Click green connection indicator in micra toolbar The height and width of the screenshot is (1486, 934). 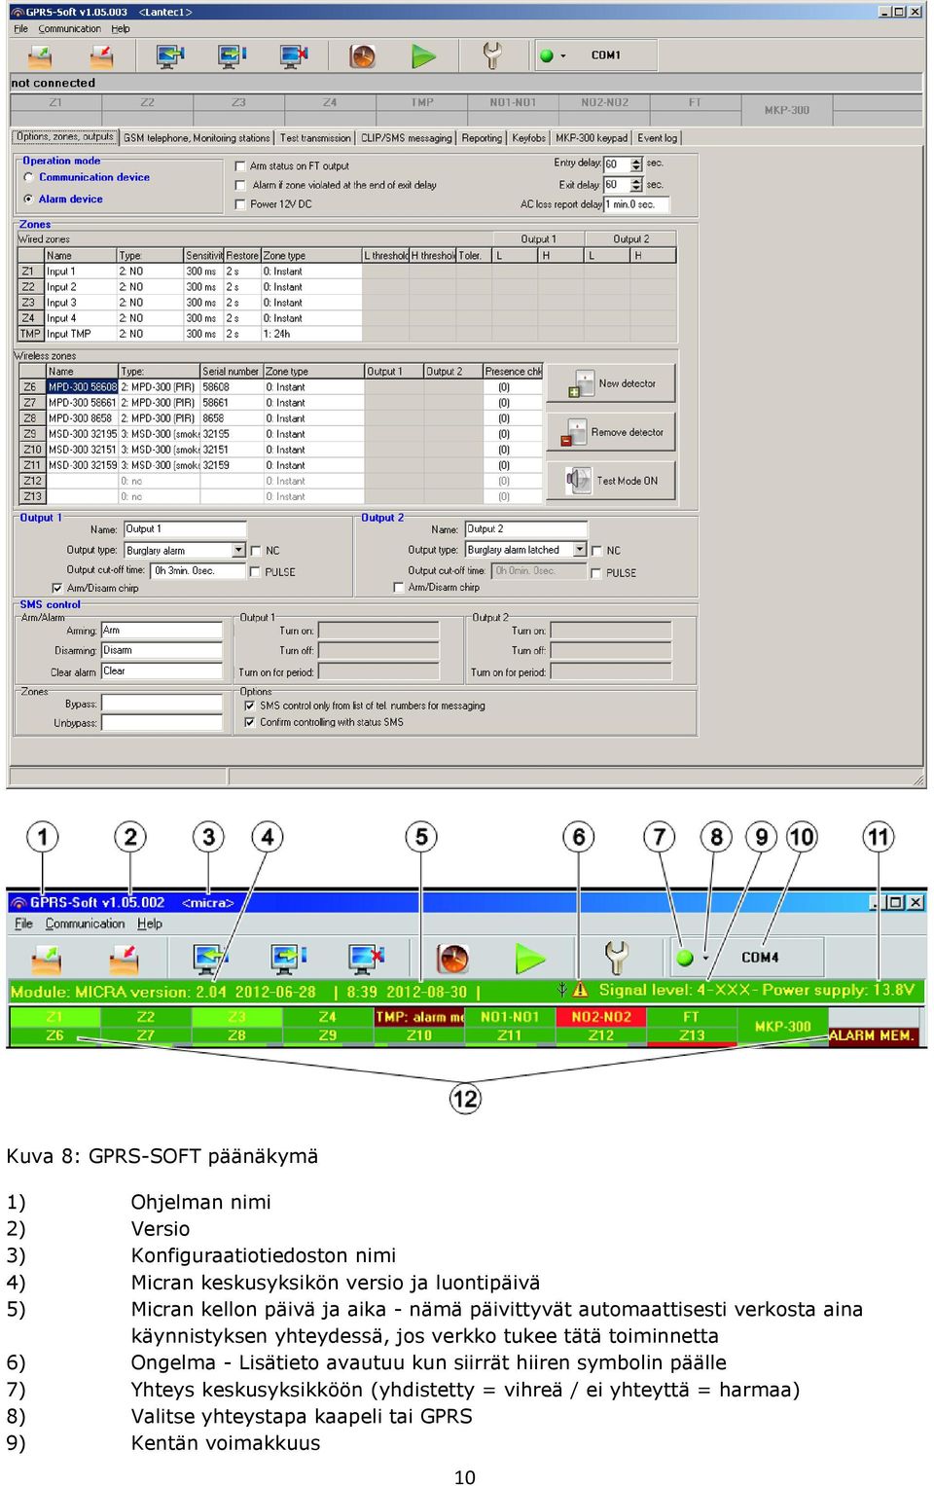pos(685,958)
